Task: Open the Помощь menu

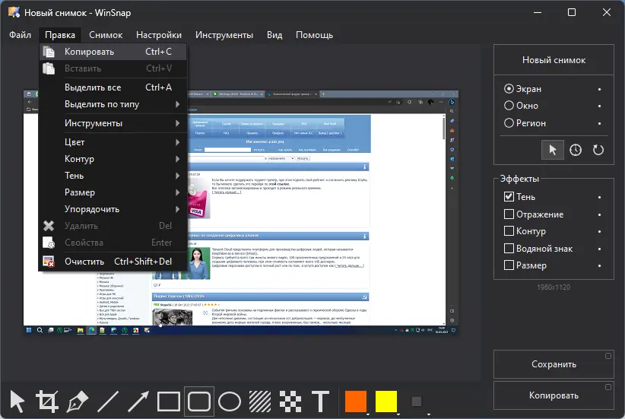Action: click(314, 35)
